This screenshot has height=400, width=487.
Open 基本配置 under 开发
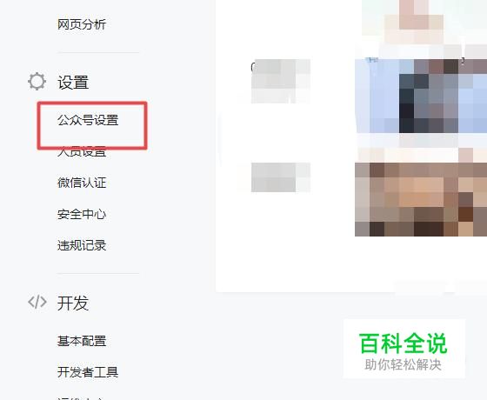pos(82,341)
